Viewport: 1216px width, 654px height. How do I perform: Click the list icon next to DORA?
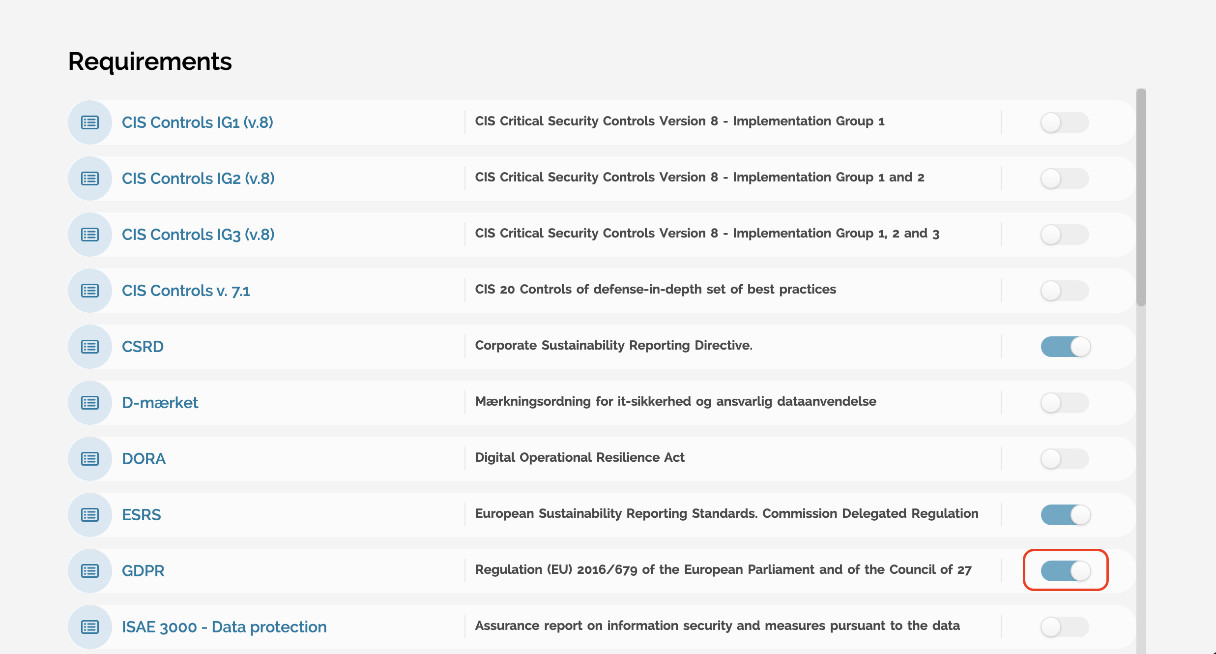[90, 459]
